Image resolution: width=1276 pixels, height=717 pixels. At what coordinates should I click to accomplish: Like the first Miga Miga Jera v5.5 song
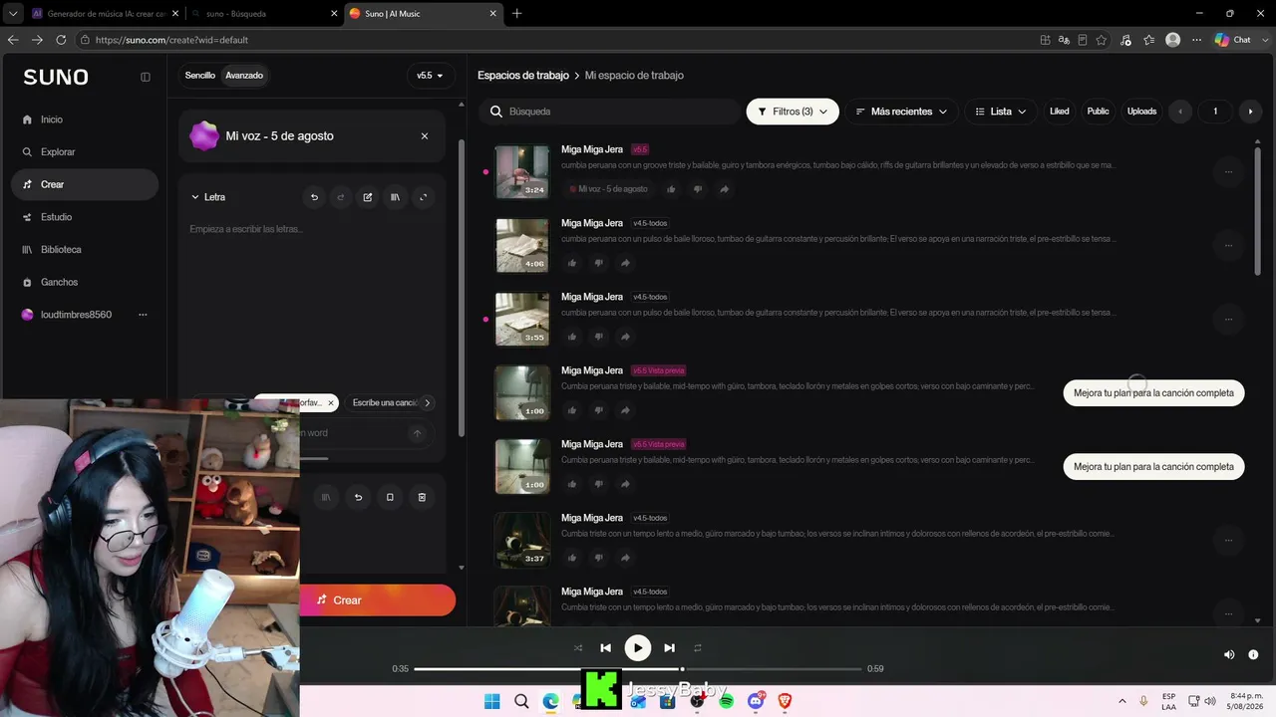(671, 189)
